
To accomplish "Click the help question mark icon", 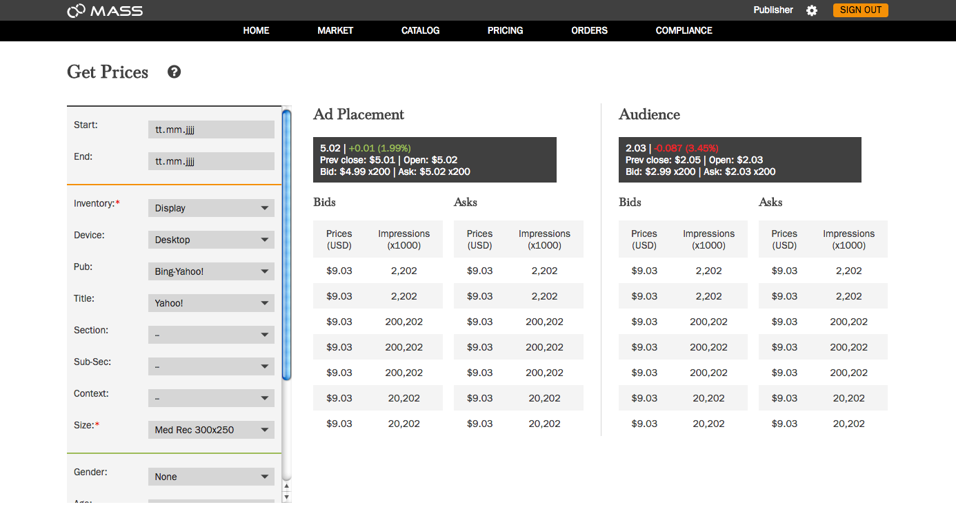I will tap(175, 72).
